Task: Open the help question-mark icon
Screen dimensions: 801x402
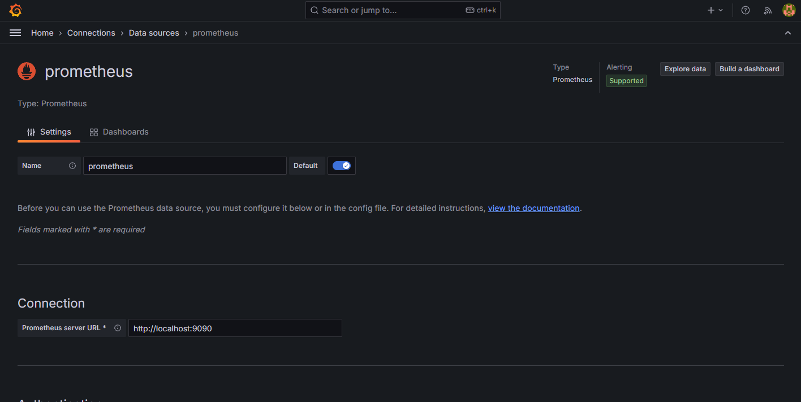Action: tap(746, 10)
